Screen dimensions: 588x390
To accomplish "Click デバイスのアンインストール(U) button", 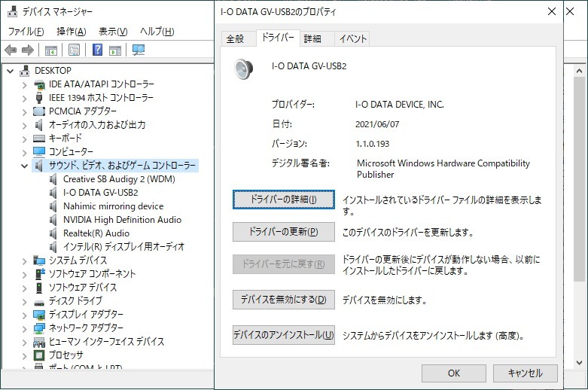I will (284, 334).
